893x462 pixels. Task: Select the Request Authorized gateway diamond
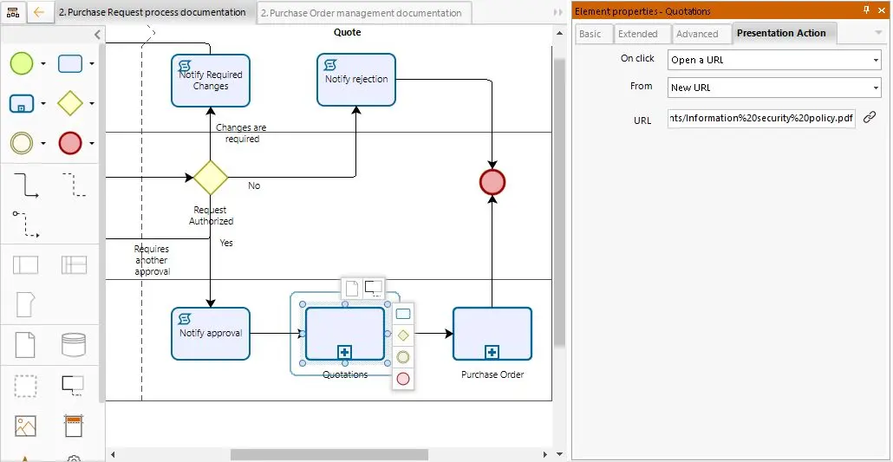click(x=211, y=177)
